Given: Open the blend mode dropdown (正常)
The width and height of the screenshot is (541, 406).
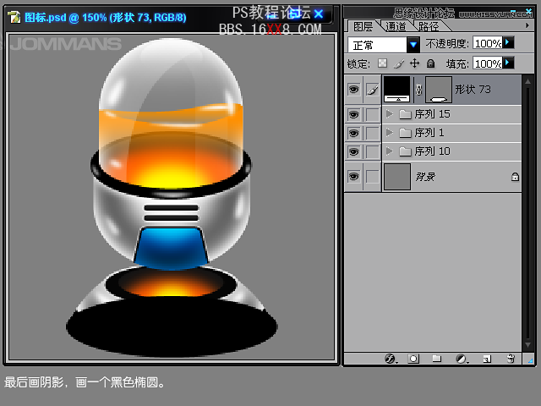Looking at the screenshot, I should point(413,44).
